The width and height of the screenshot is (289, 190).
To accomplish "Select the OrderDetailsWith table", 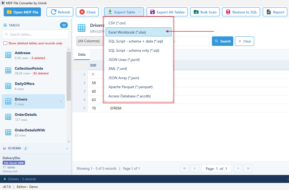I will pyautogui.click(x=33, y=132).
